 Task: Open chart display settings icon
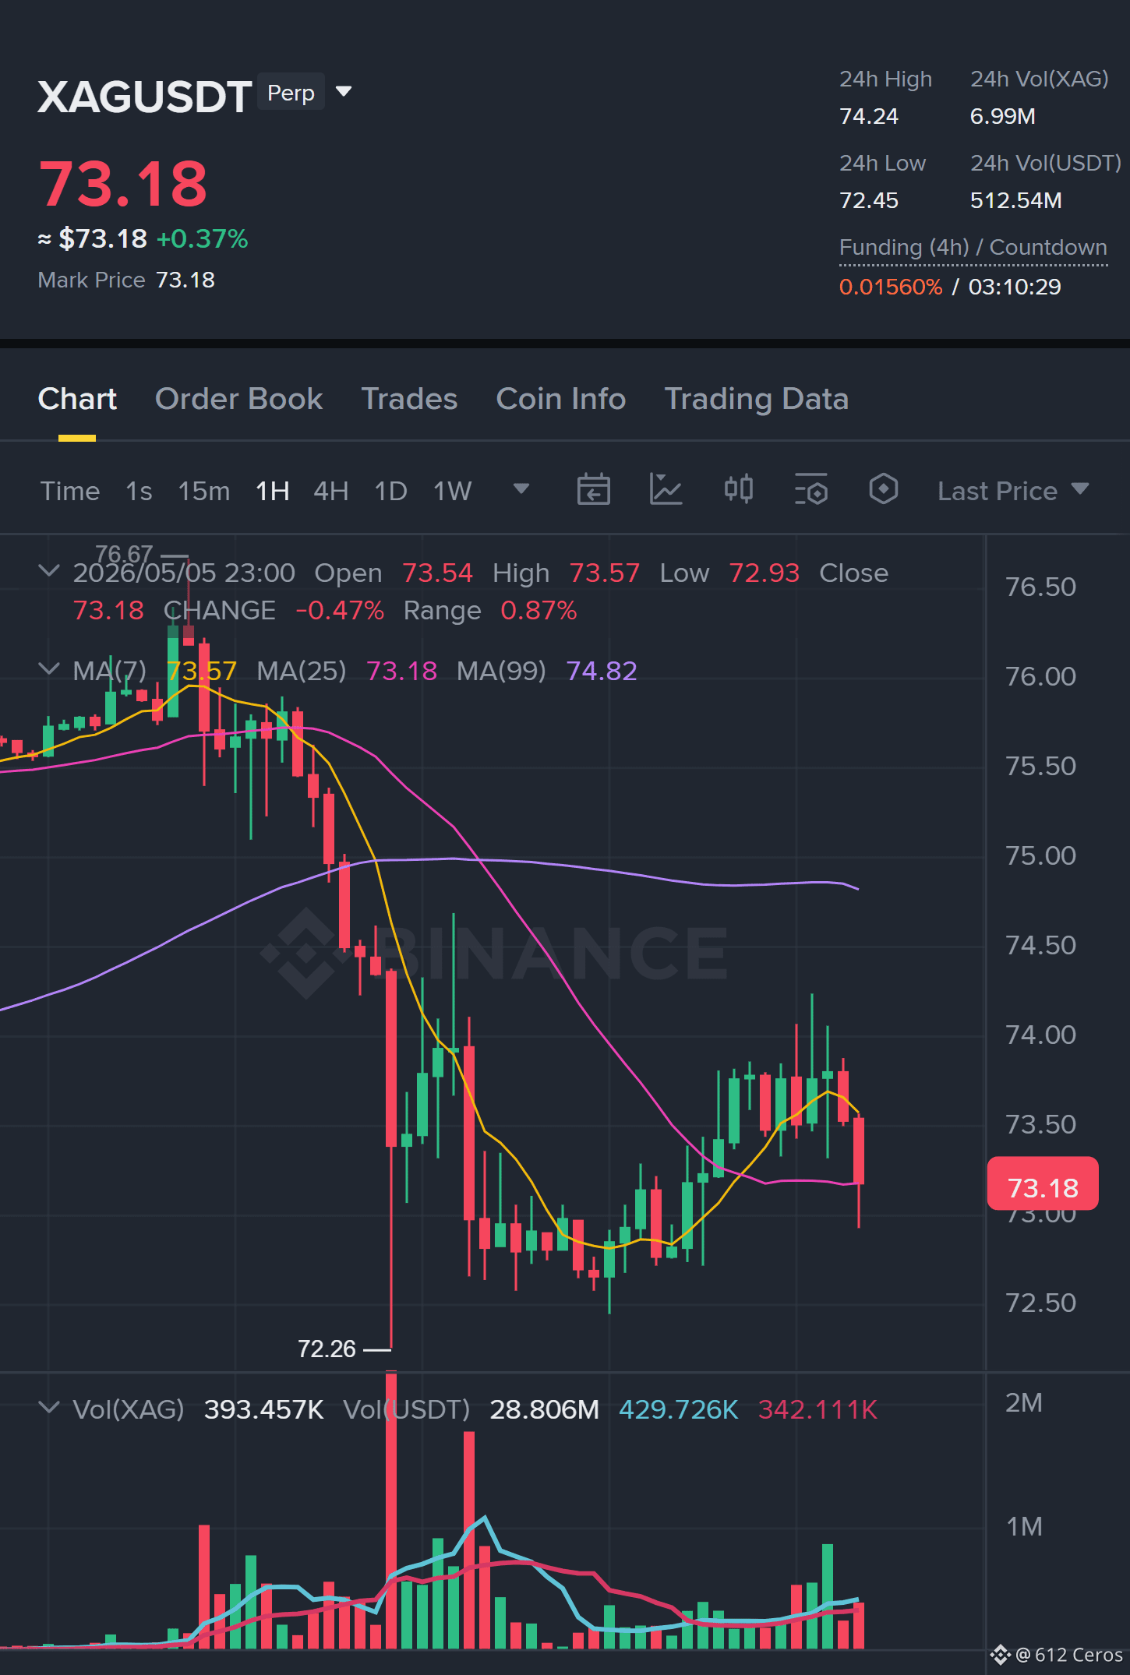pos(810,490)
